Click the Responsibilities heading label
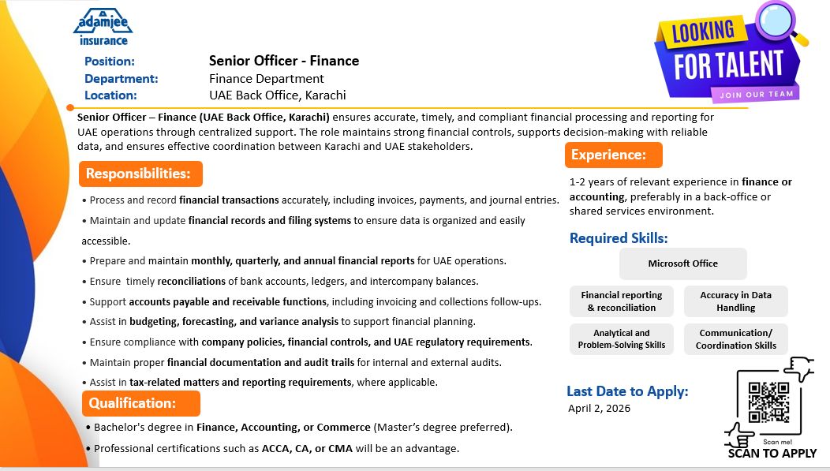Viewport: 830px width, 471px height. (x=139, y=174)
